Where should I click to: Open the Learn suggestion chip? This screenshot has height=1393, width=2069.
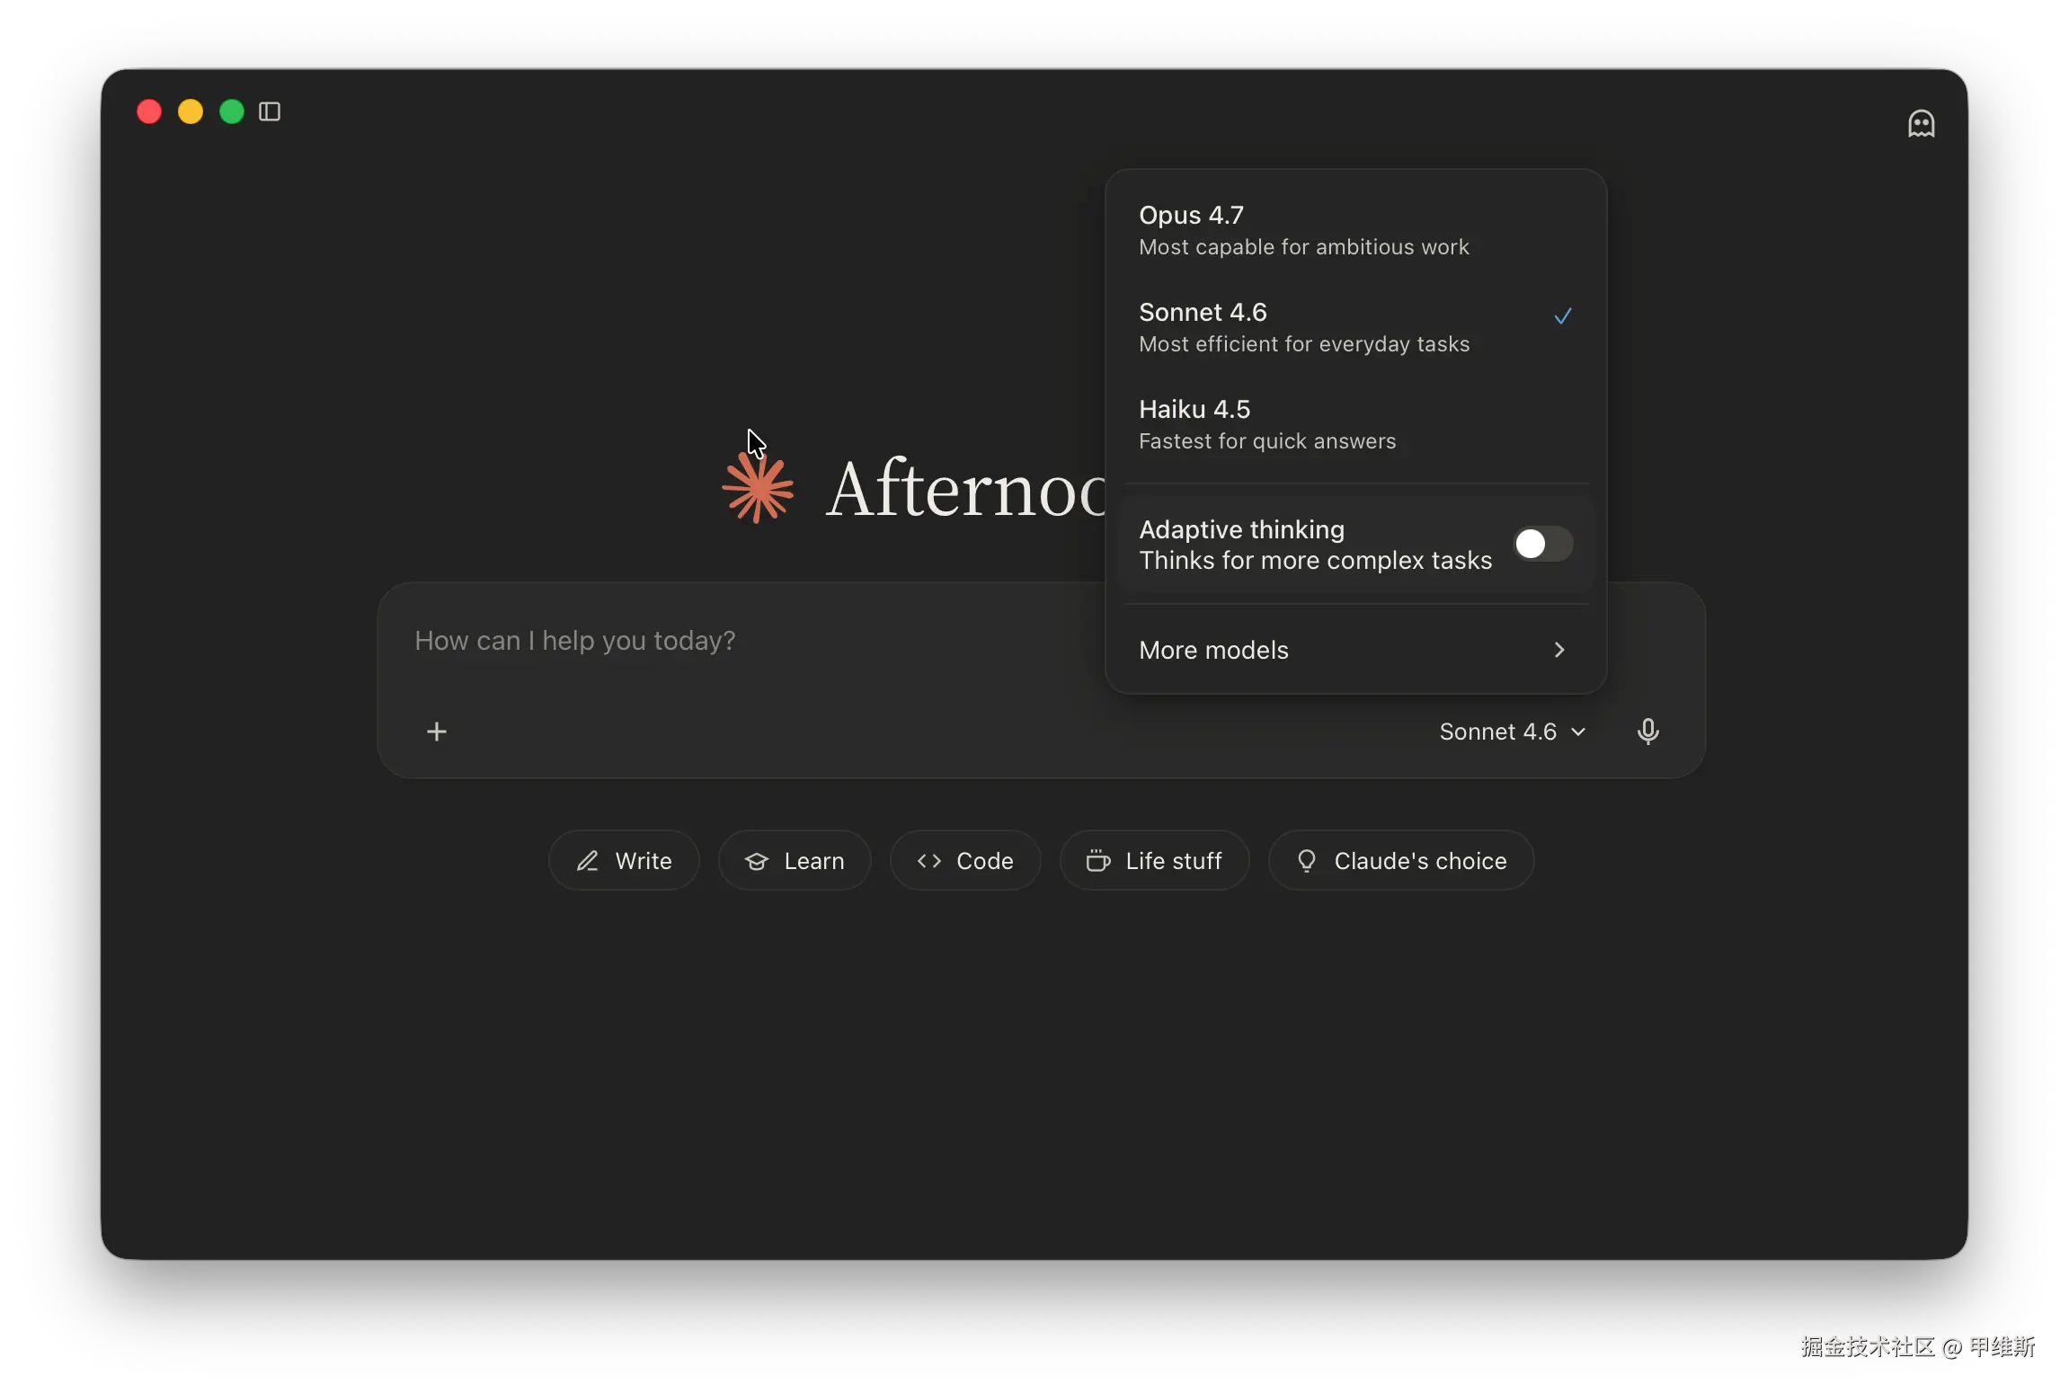click(x=795, y=860)
